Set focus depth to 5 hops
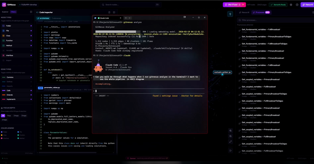 pos(4,120)
